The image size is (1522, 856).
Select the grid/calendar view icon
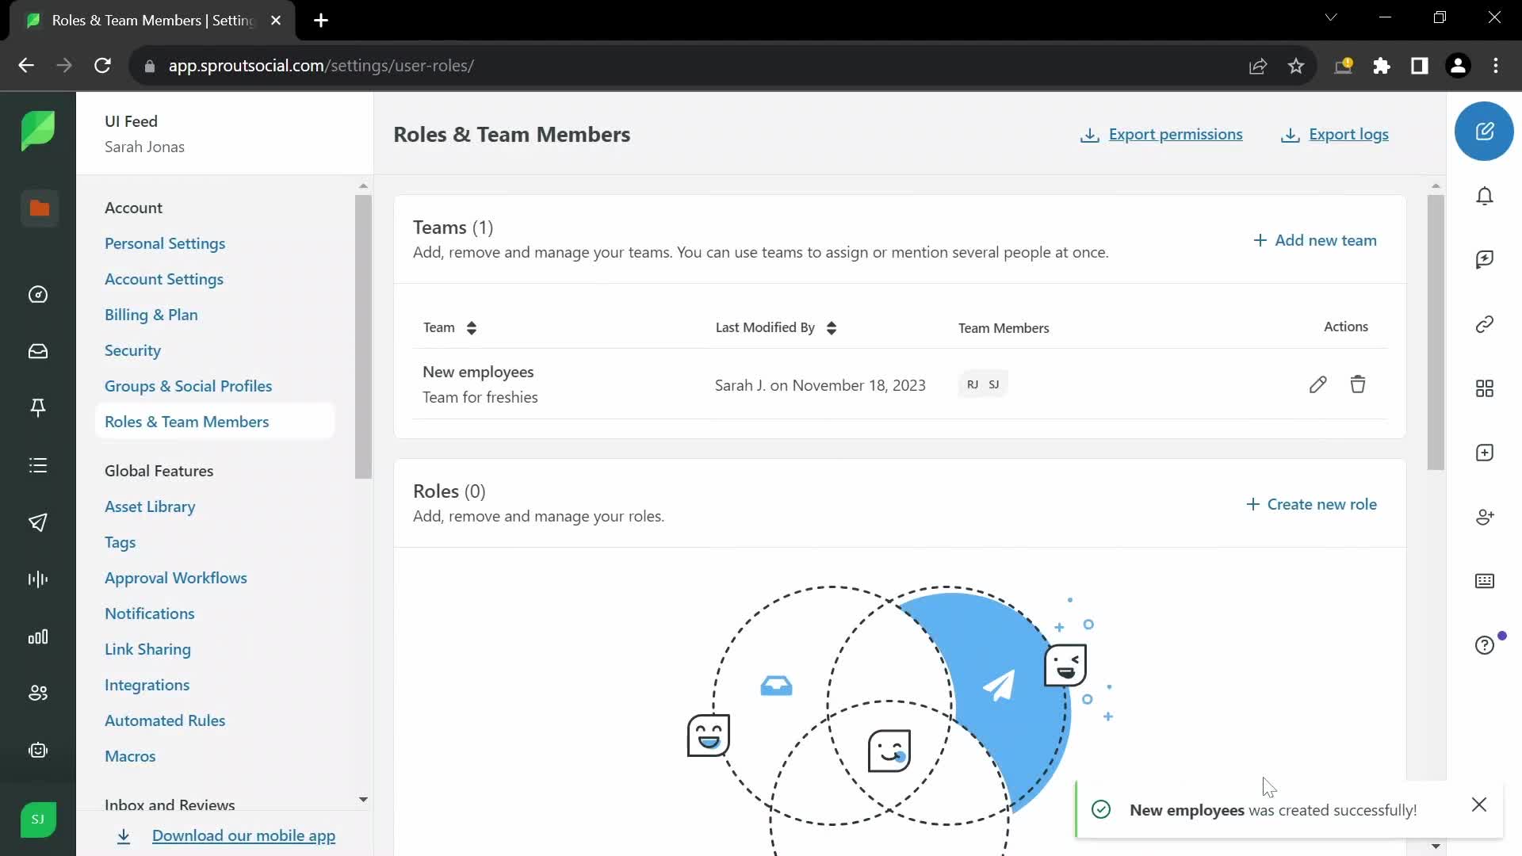point(1485,388)
